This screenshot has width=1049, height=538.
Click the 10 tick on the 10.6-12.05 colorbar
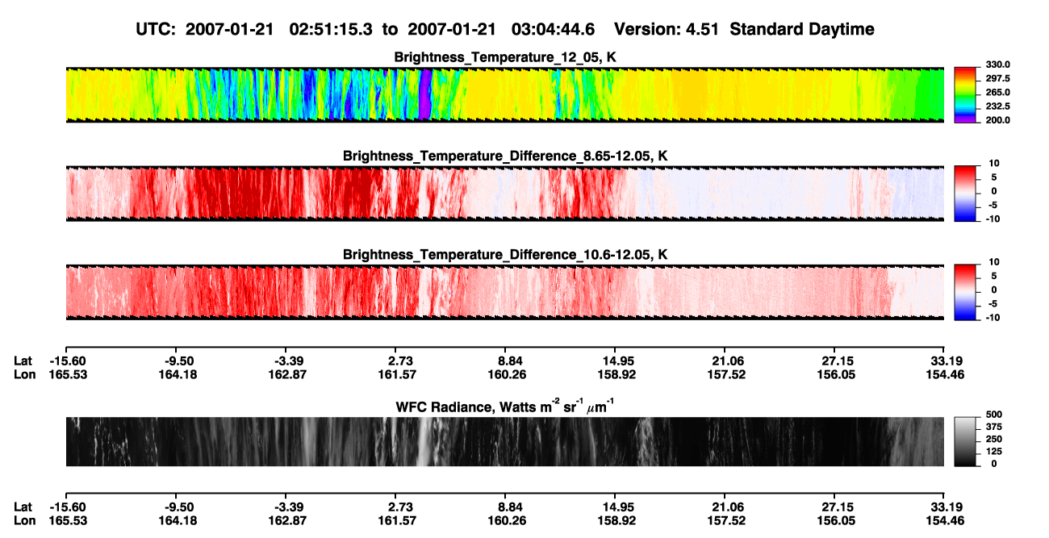tap(993, 262)
